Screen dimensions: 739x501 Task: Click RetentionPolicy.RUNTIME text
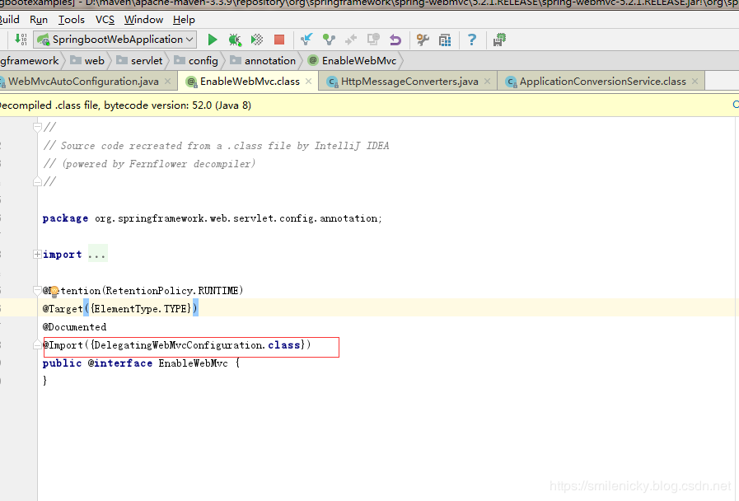click(x=172, y=290)
